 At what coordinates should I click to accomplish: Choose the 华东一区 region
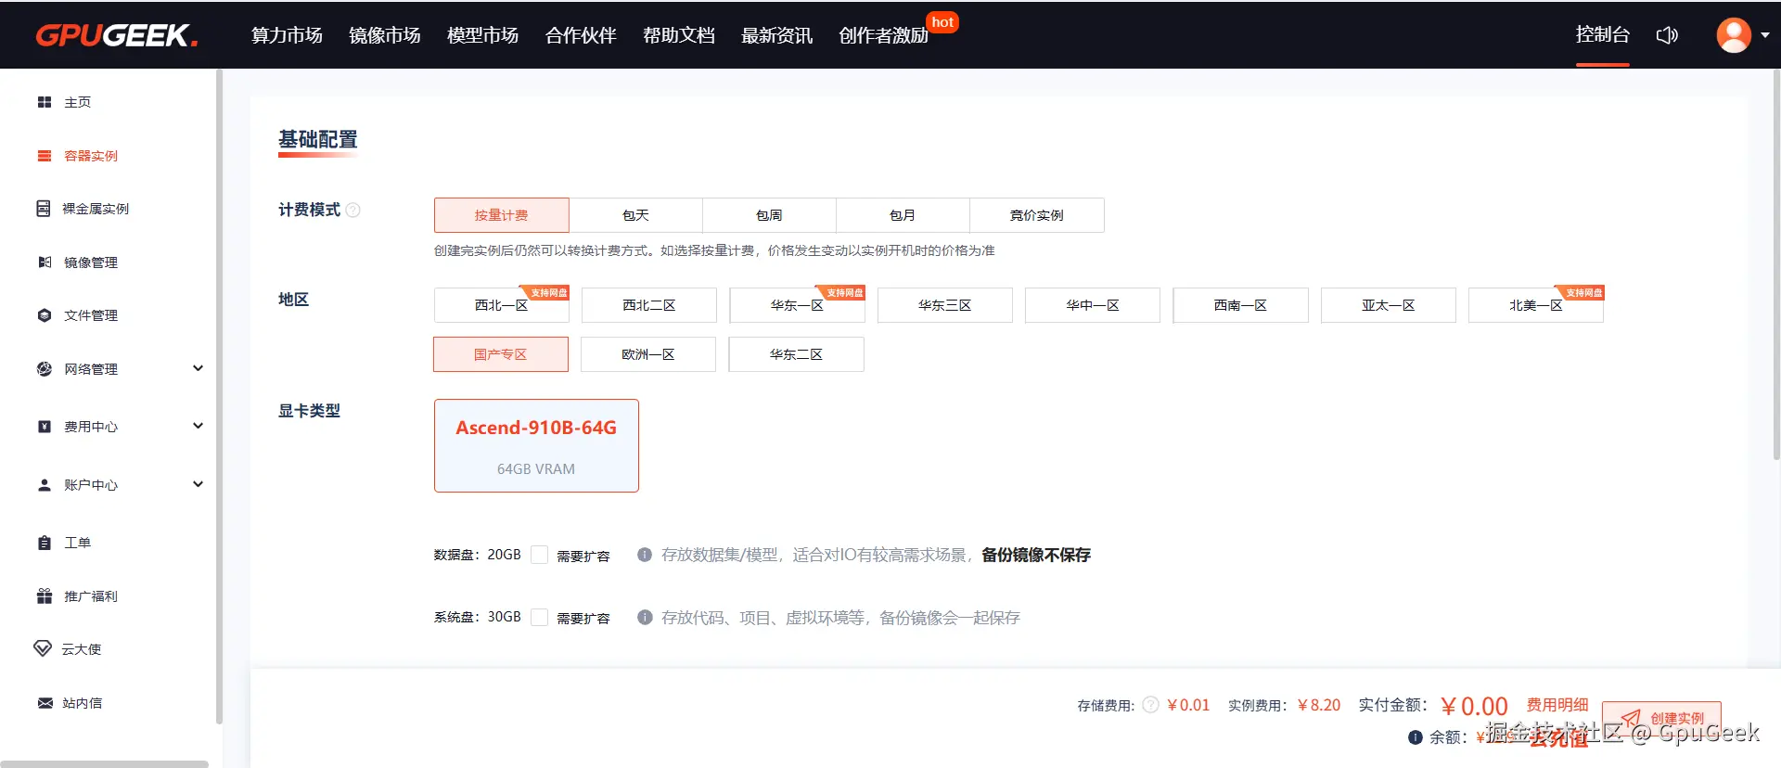[797, 305]
